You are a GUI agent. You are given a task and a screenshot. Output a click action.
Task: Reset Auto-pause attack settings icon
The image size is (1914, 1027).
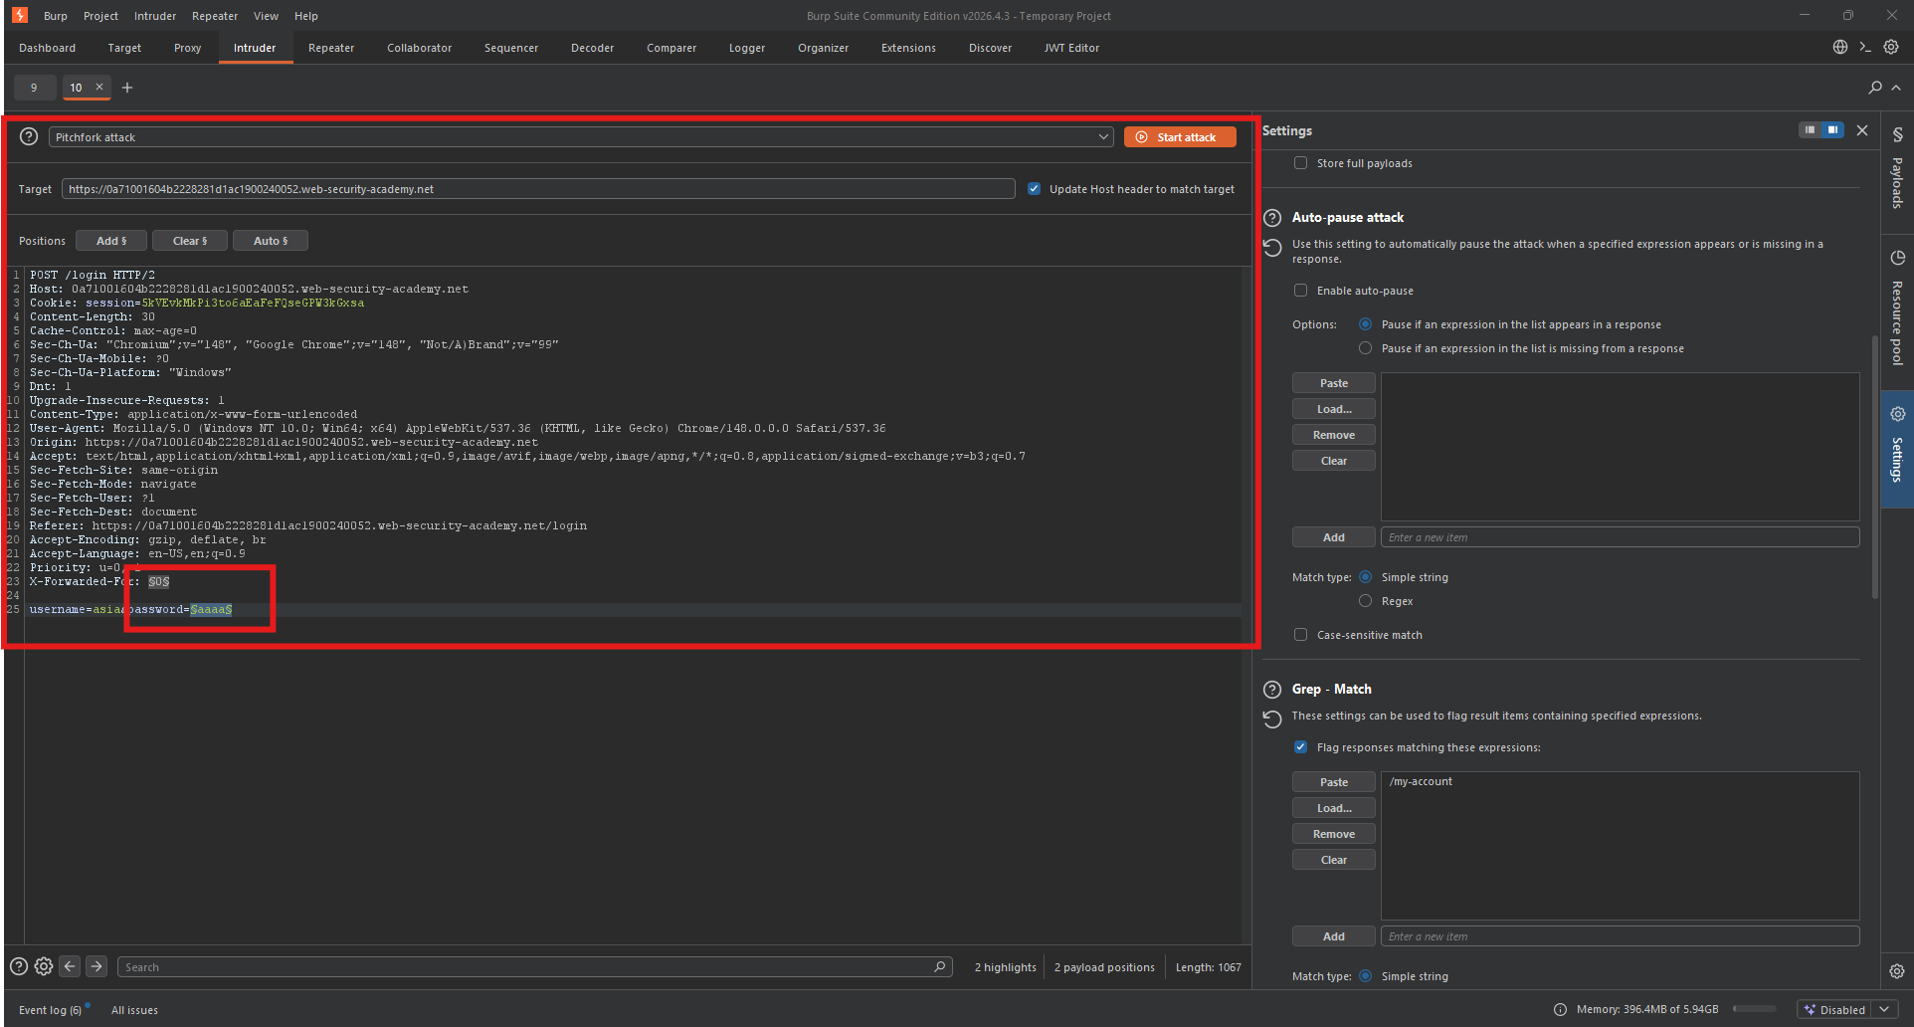tap(1272, 247)
